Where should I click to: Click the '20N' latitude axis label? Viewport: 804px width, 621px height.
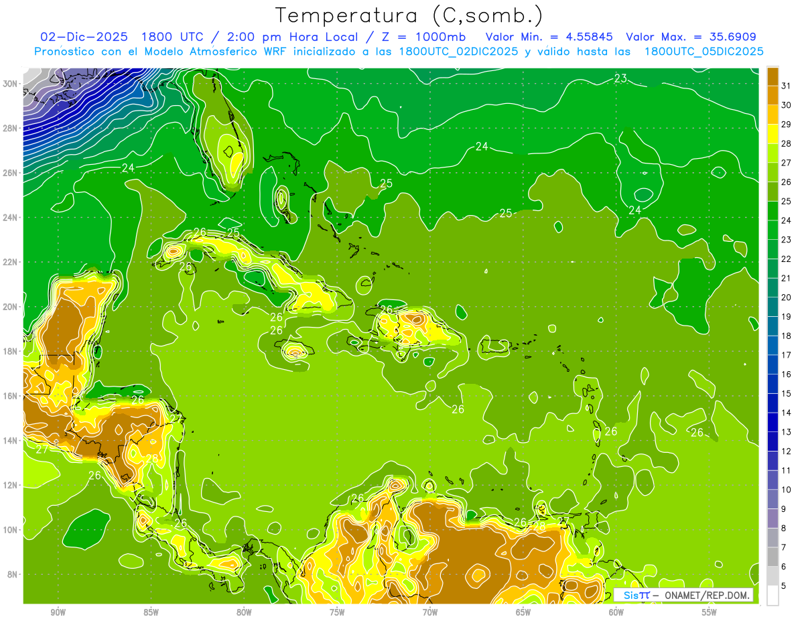click(x=11, y=307)
